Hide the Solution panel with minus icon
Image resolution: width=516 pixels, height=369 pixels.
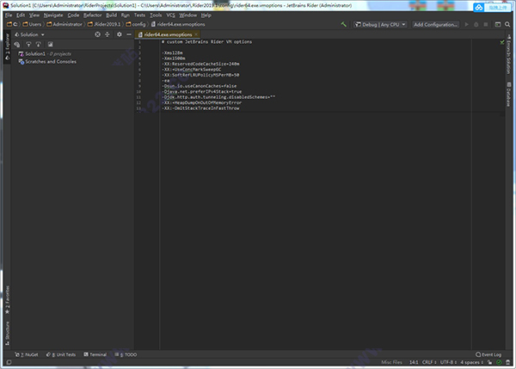[x=129, y=34]
